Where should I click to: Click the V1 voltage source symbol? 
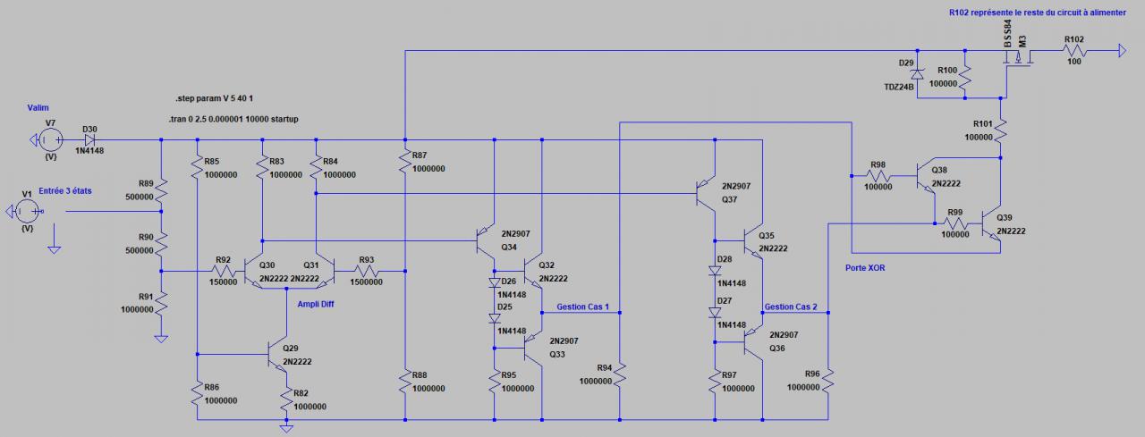[26, 211]
